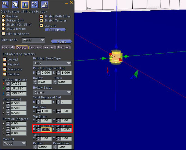Screen dimensions: 186x150
Task: Click the upper blue Z-axis arrow handle
Action: point(116,46)
